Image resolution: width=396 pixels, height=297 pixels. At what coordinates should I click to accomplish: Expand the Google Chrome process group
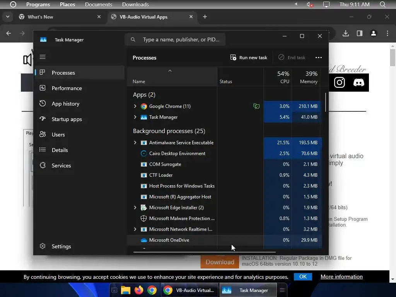135,106
